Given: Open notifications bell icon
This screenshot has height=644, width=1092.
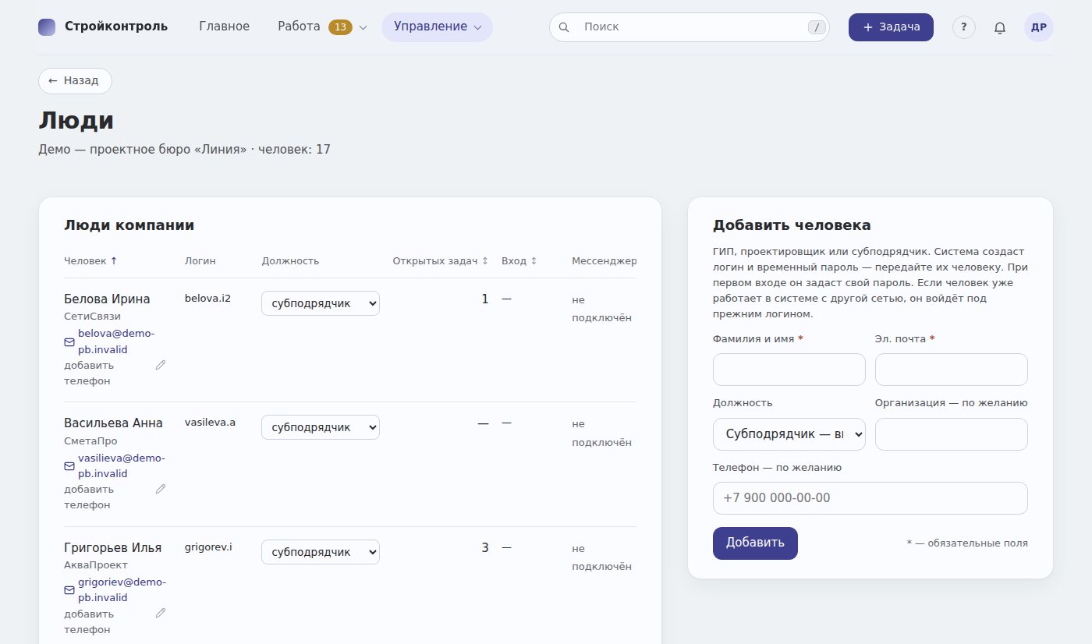Looking at the screenshot, I should 1000,27.
